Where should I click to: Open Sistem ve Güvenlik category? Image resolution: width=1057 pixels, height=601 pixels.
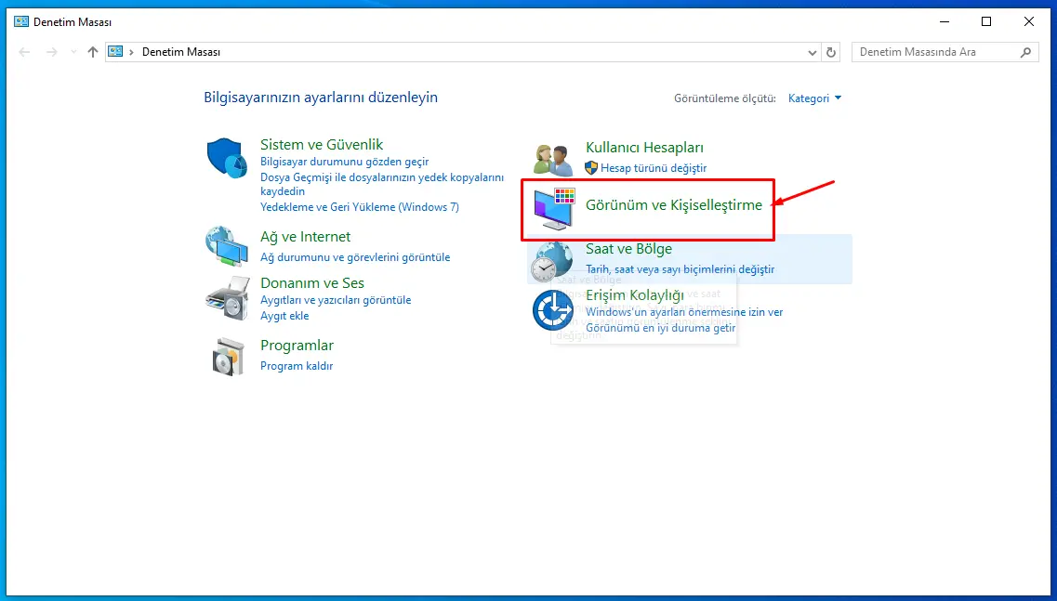coord(322,144)
